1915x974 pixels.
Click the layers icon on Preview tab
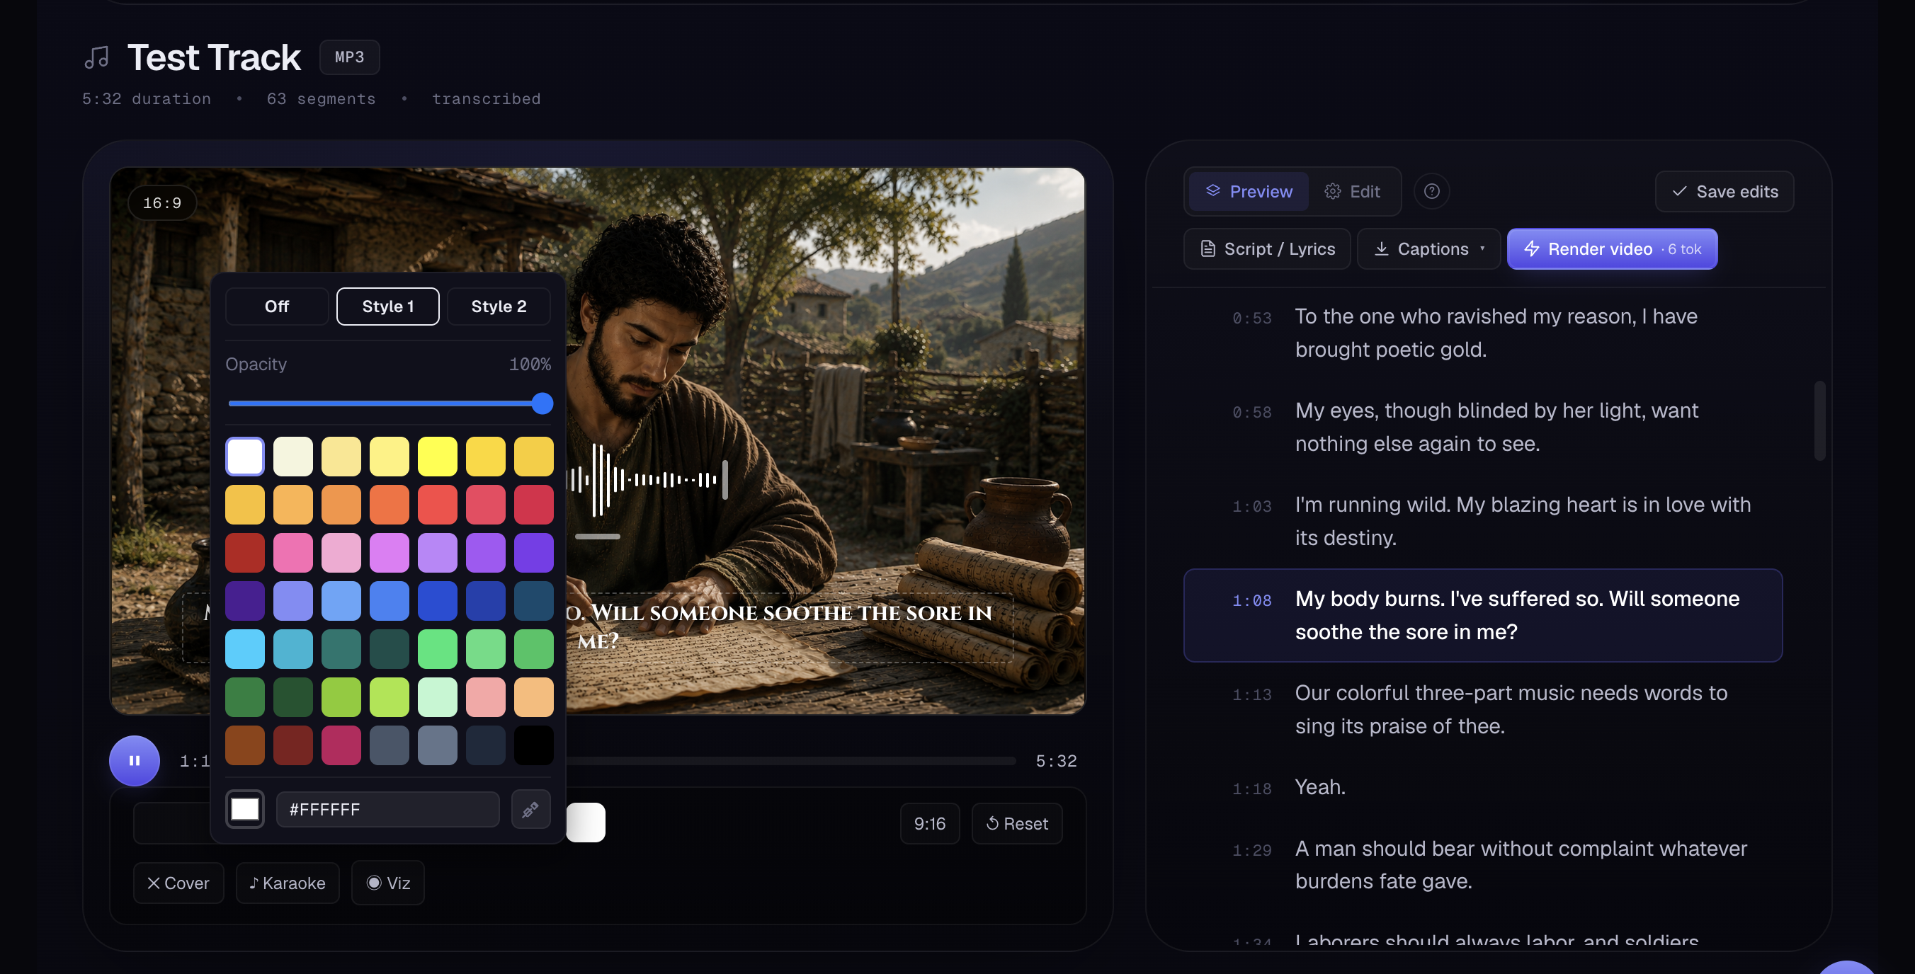(x=1212, y=191)
